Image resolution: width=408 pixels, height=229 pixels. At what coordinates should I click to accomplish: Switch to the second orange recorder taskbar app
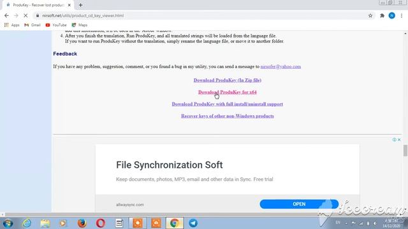click(156, 223)
